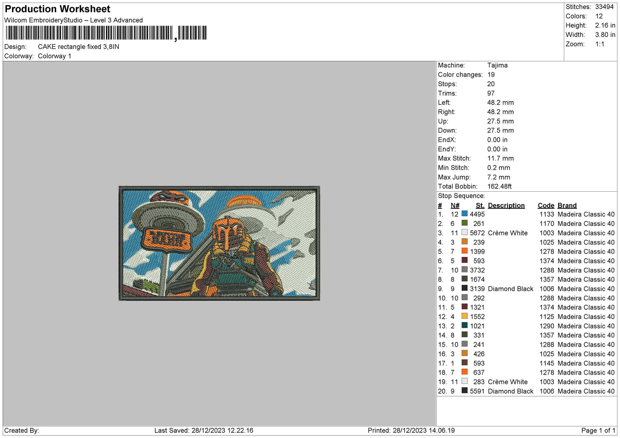
Task: Select stitch count 1399 in stop 5
Action: (x=477, y=251)
